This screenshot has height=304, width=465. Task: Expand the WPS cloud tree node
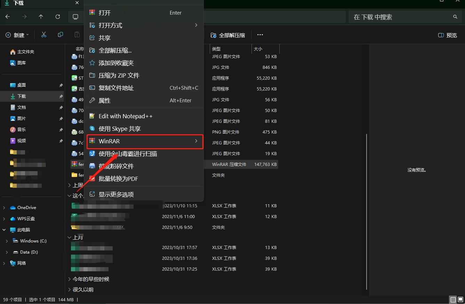(4, 219)
